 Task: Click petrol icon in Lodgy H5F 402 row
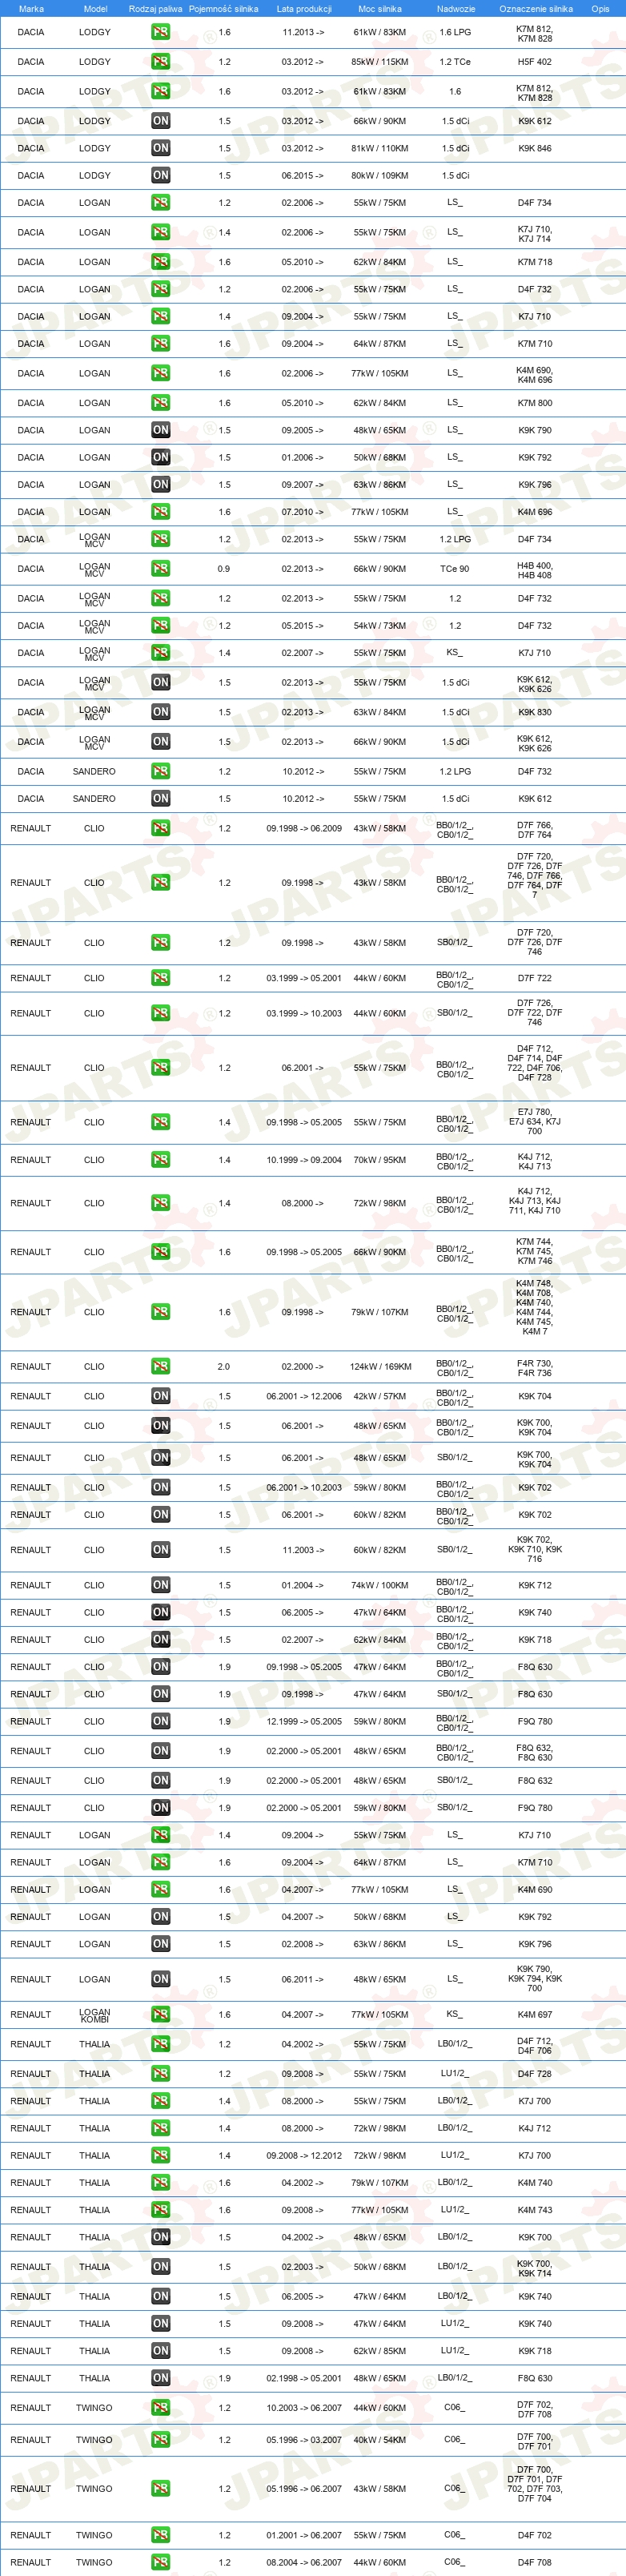(x=160, y=62)
